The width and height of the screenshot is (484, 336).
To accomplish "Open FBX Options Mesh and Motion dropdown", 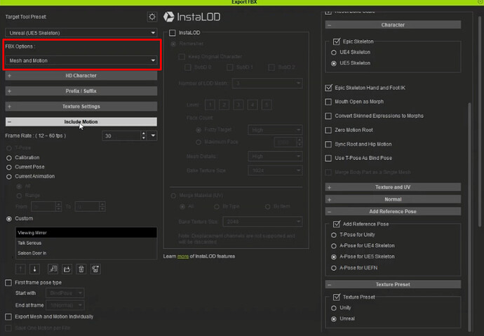I will [x=81, y=60].
